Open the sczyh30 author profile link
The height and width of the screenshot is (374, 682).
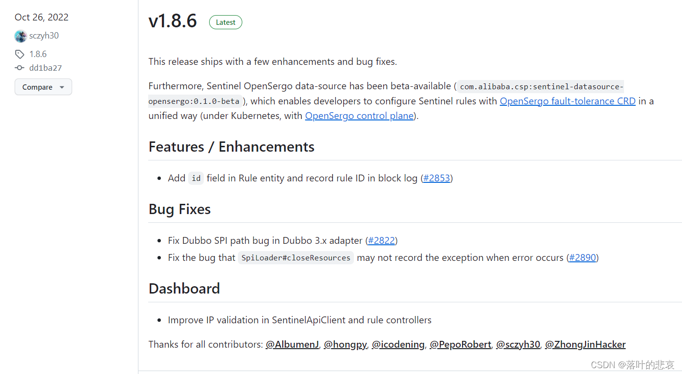click(x=44, y=36)
